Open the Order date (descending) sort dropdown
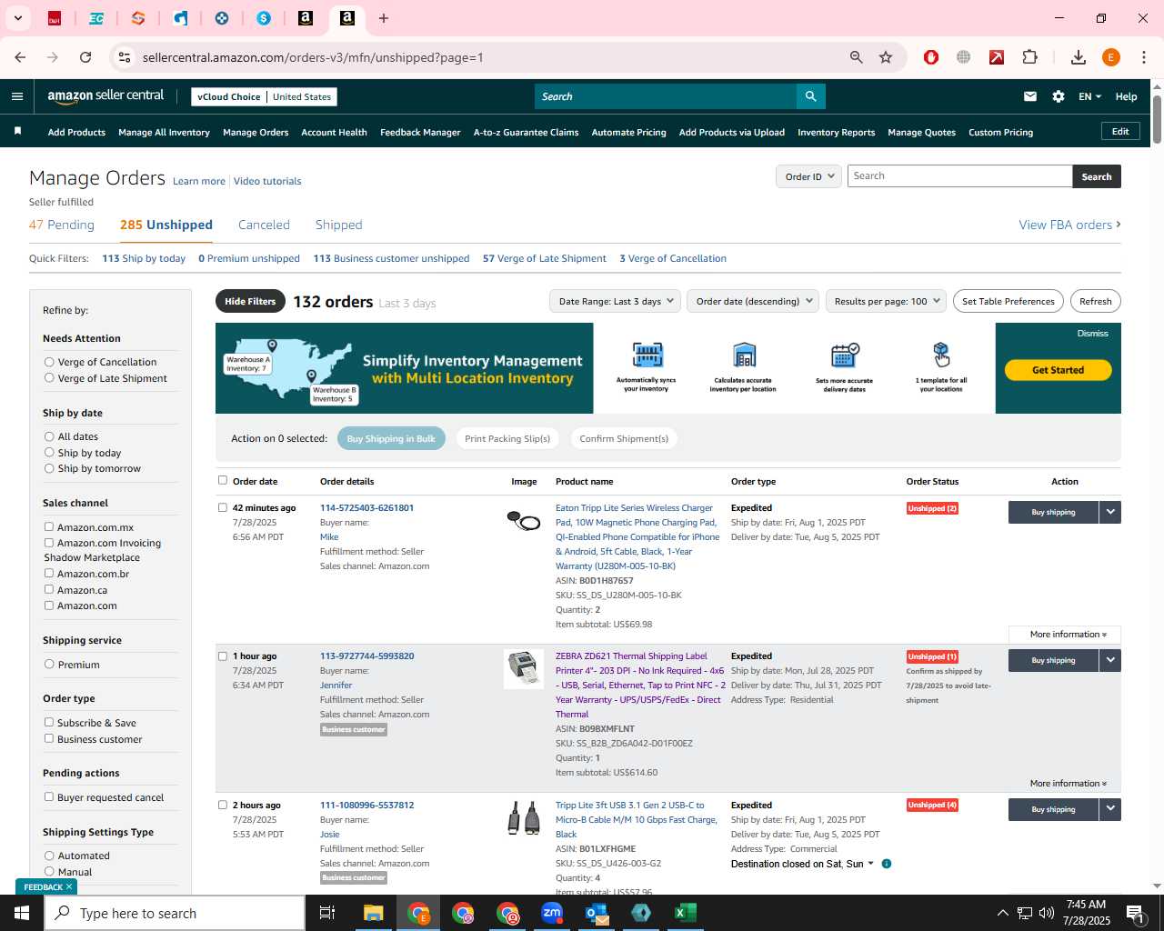The image size is (1164, 931). click(754, 301)
